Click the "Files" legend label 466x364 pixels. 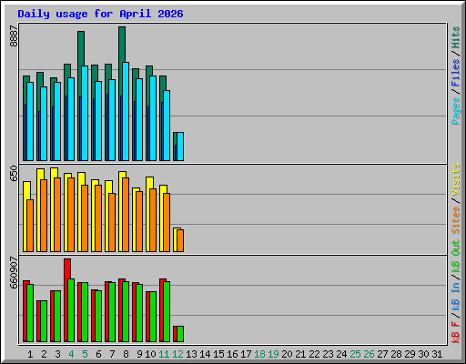click(x=455, y=73)
